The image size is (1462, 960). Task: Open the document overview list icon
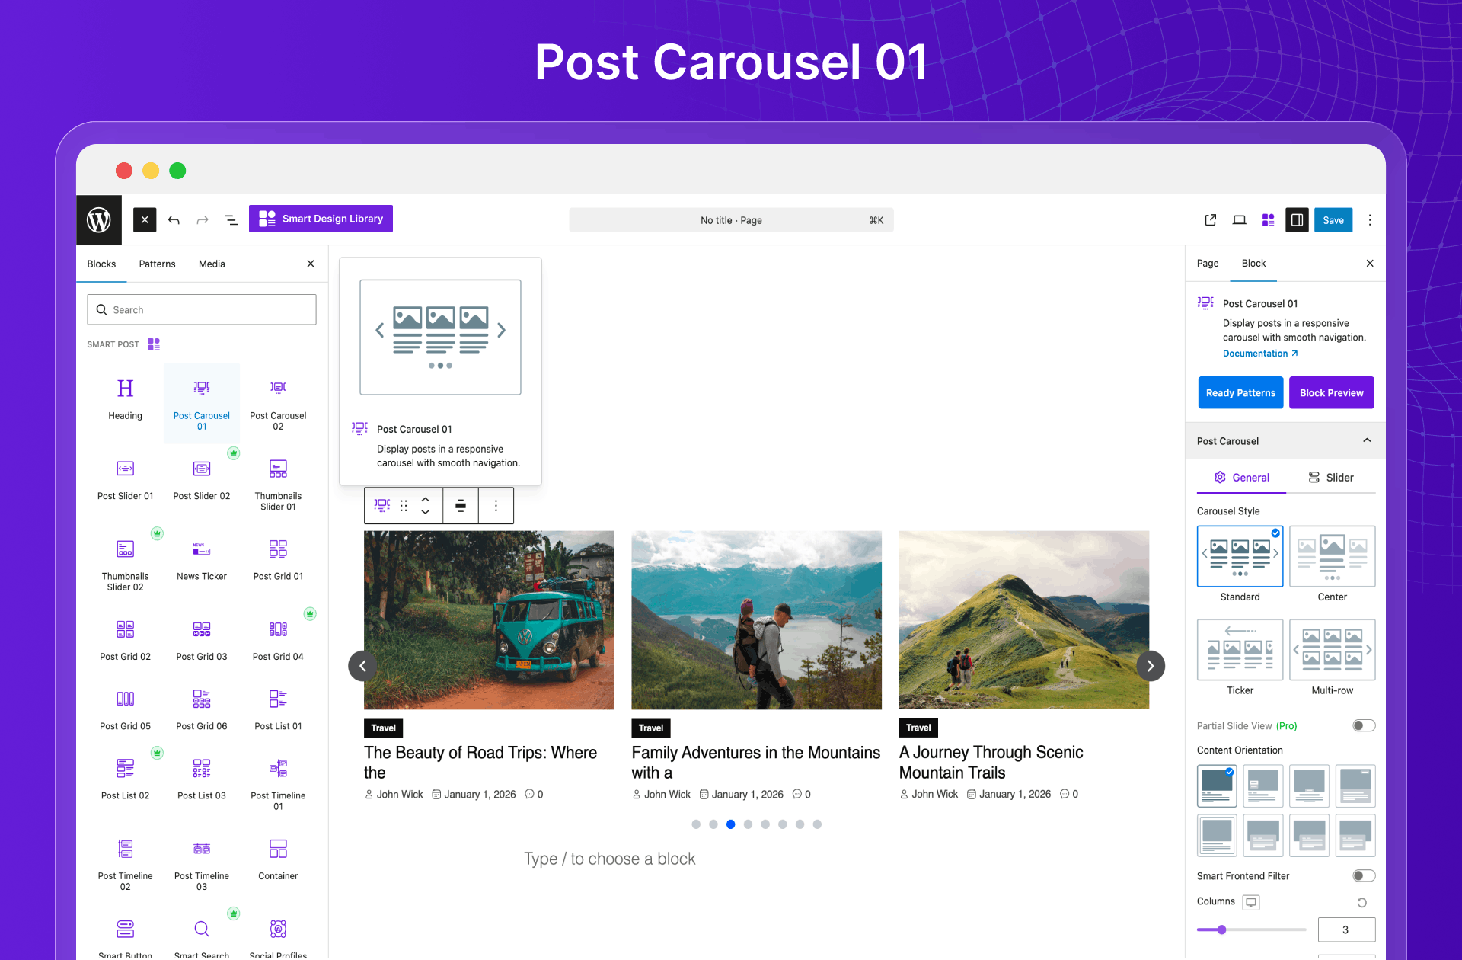231,220
